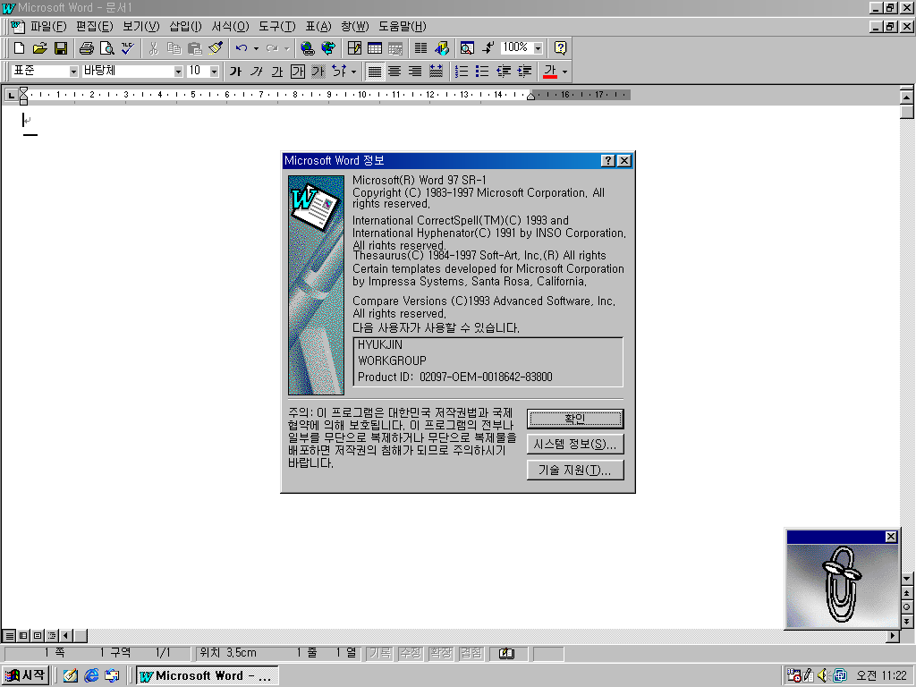Set centered paragraph alignment
916x687 pixels.
point(394,72)
